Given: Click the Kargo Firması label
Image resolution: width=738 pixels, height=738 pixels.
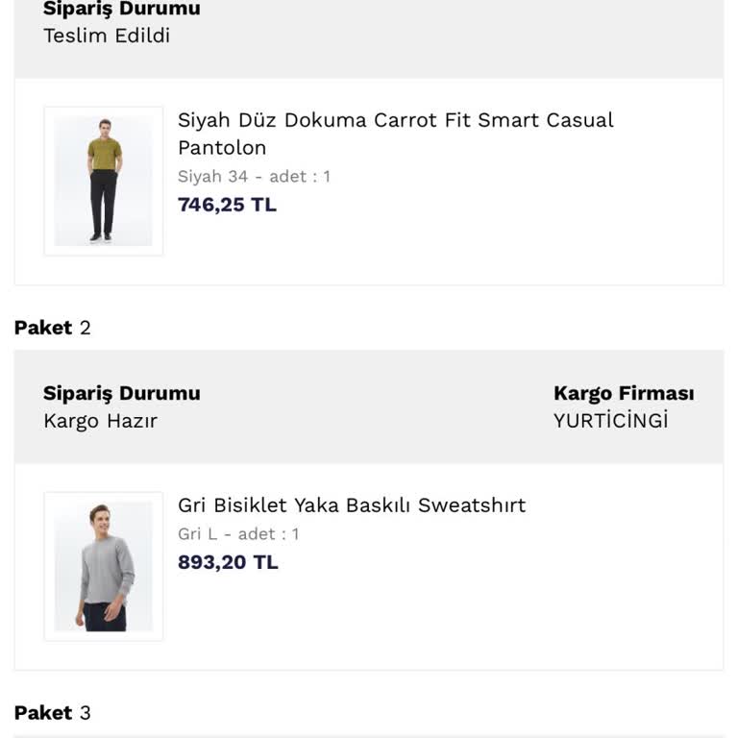Looking at the screenshot, I should tap(624, 393).
